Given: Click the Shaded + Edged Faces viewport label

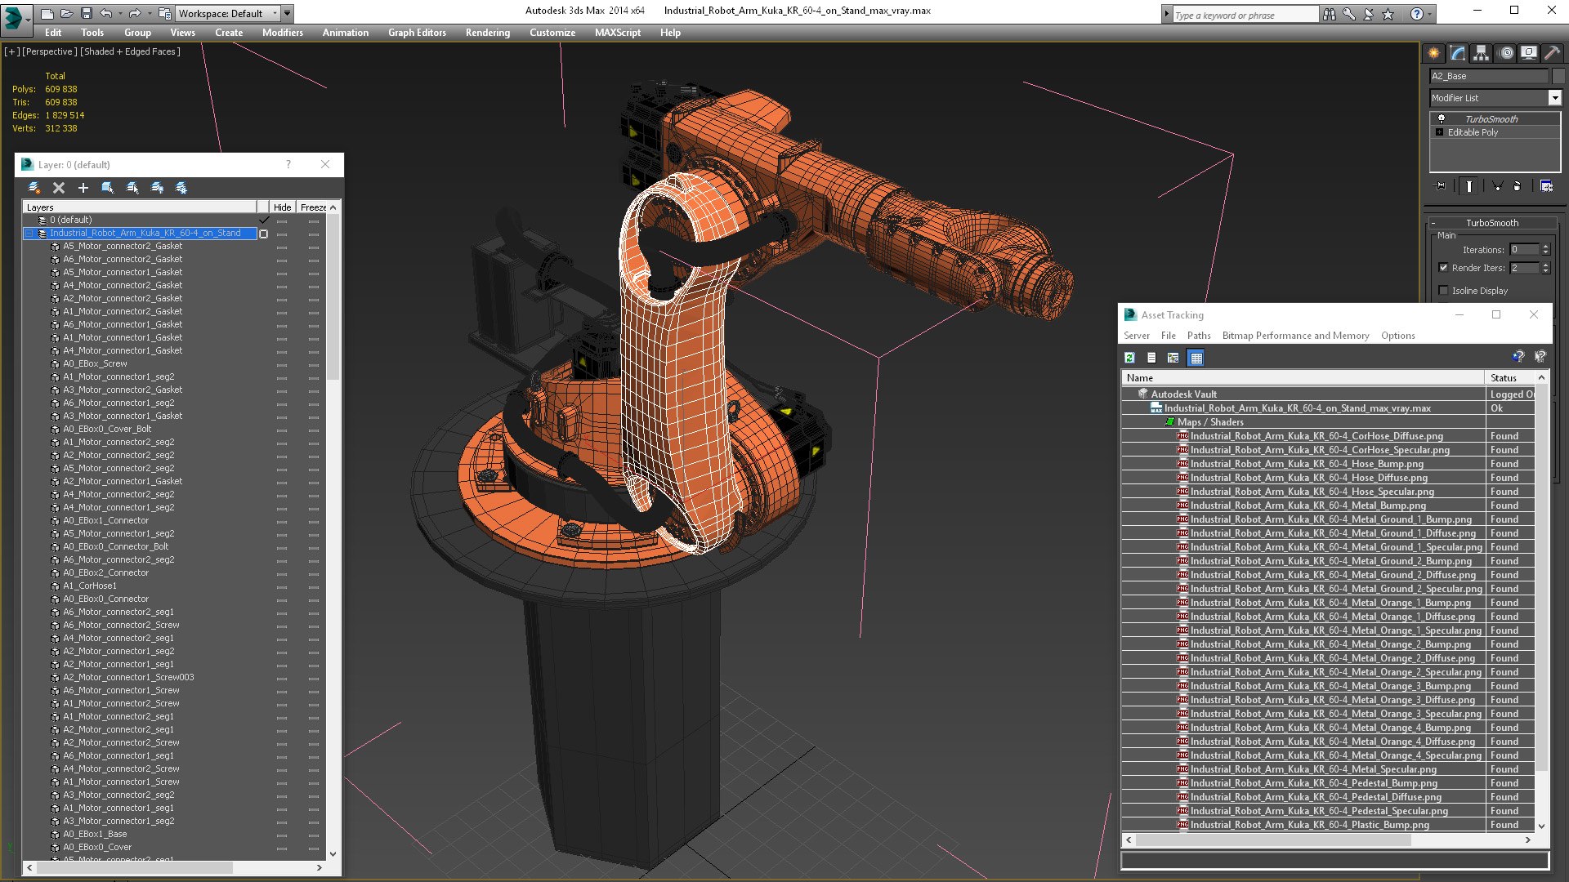Looking at the screenshot, I should pyautogui.click(x=131, y=51).
